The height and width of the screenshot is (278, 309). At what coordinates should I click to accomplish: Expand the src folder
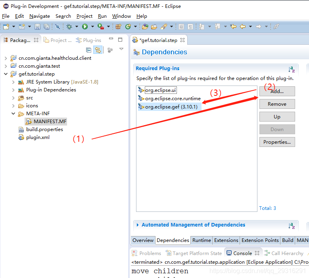click(13, 98)
